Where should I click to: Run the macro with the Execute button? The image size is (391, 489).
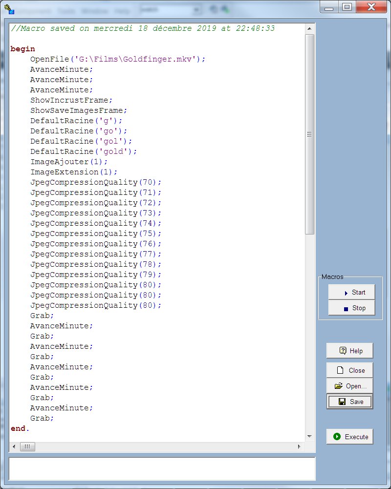(x=349, y=437)
